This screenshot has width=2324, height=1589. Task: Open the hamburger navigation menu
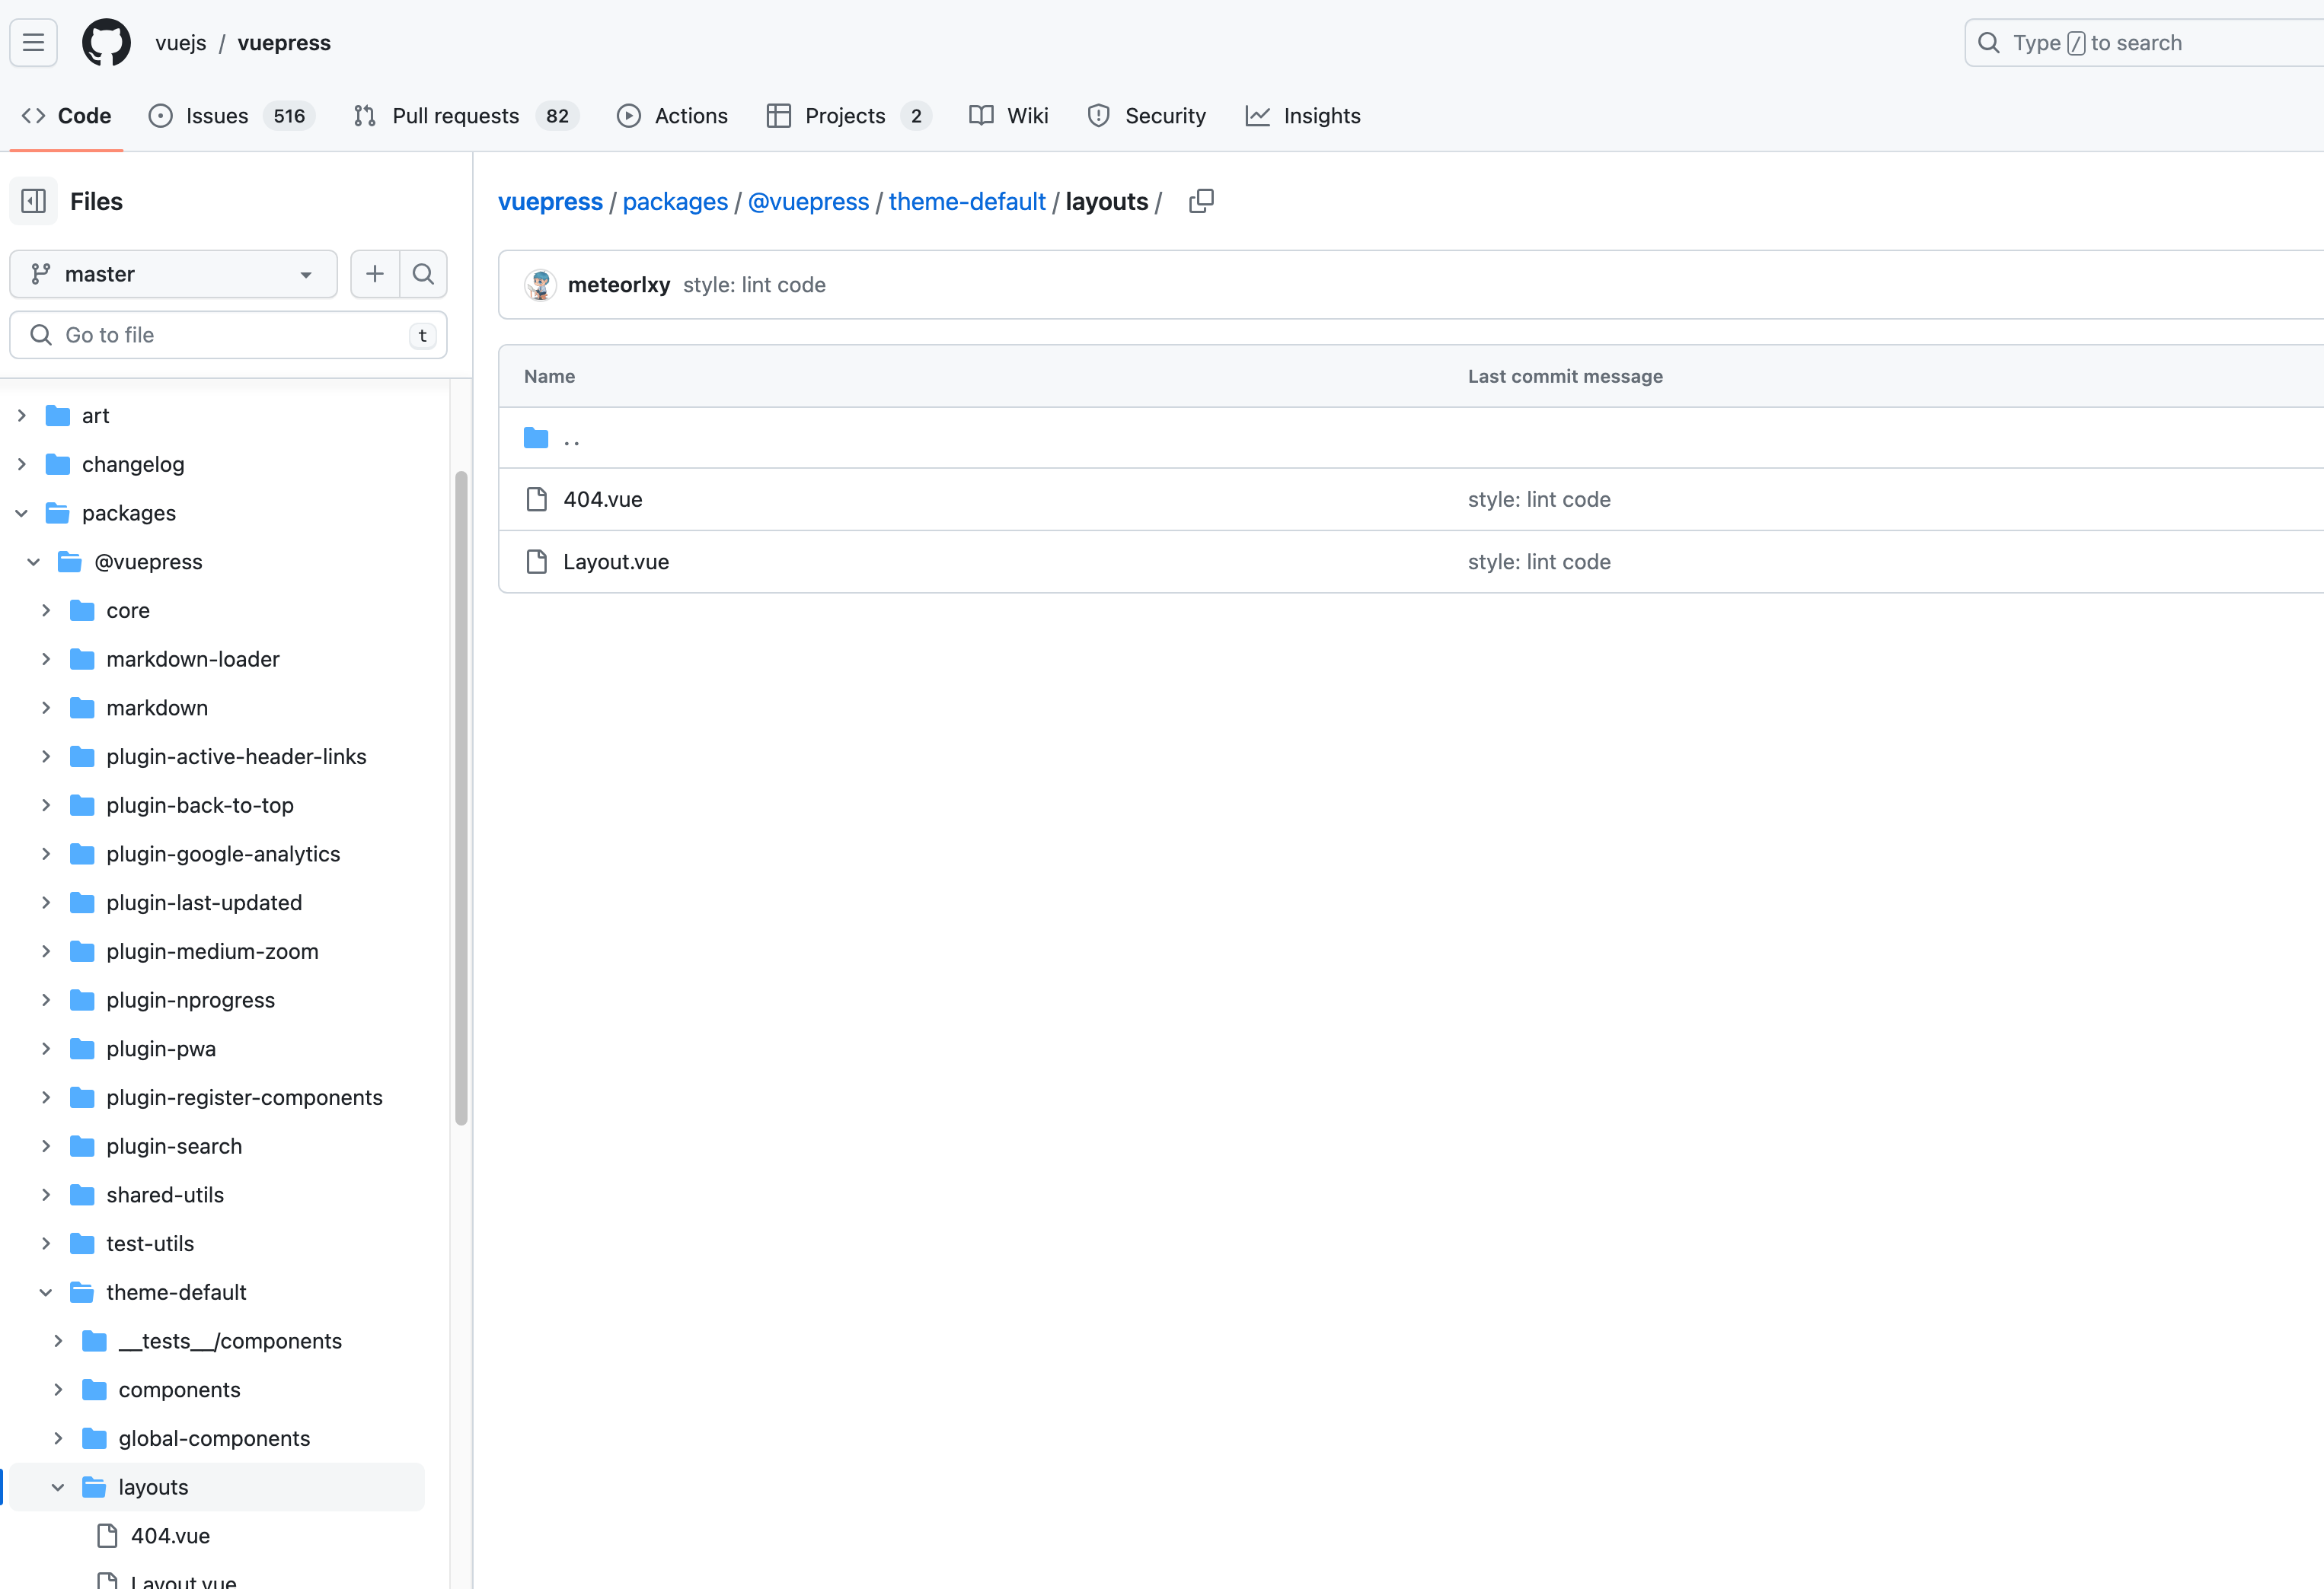tap(33, 42)
